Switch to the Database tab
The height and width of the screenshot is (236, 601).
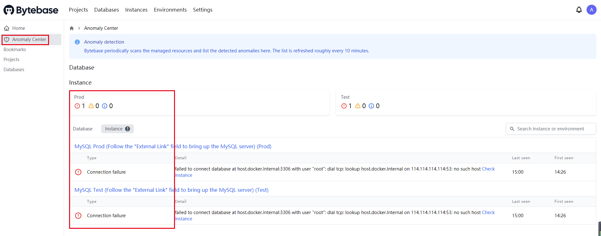coord(83,129)
